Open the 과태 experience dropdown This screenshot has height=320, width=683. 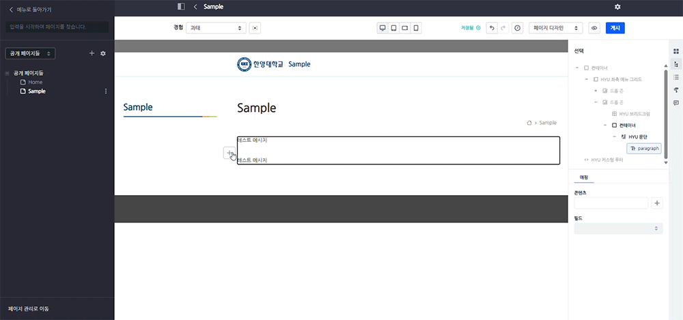216,28
